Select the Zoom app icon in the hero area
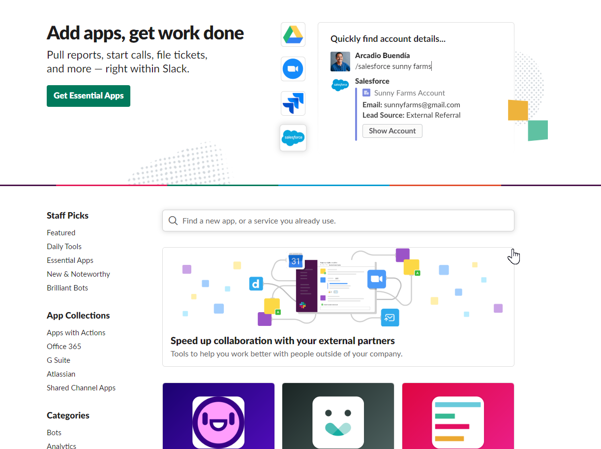Image resolution: width=601 pixels, height=449 pixels. (293, 69)
